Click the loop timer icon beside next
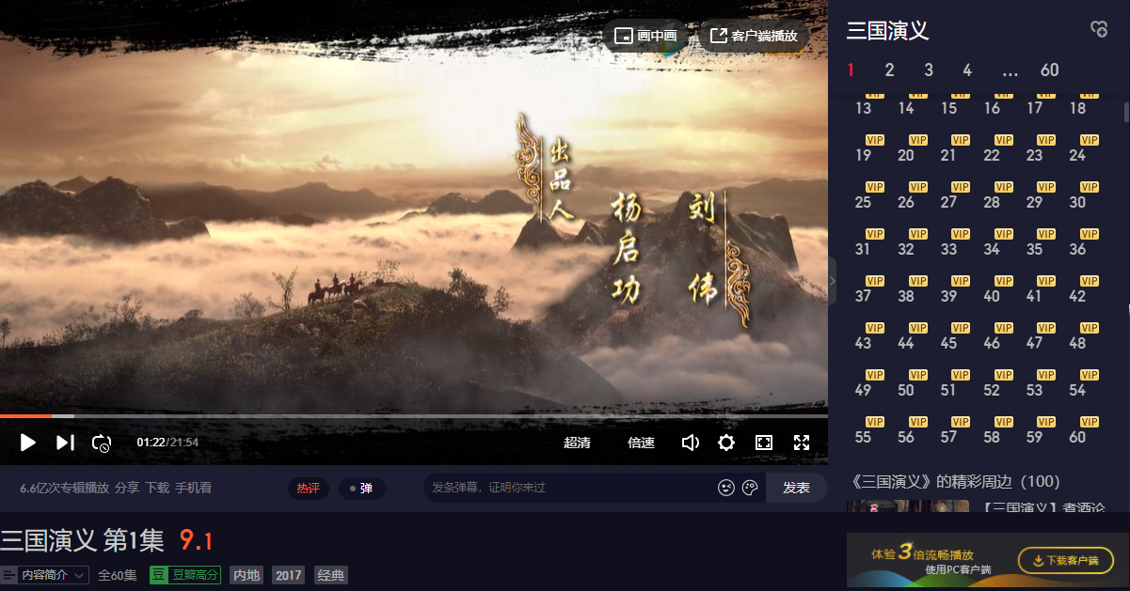The height and width of the screenshot is (591, 1130). [102, 443]
